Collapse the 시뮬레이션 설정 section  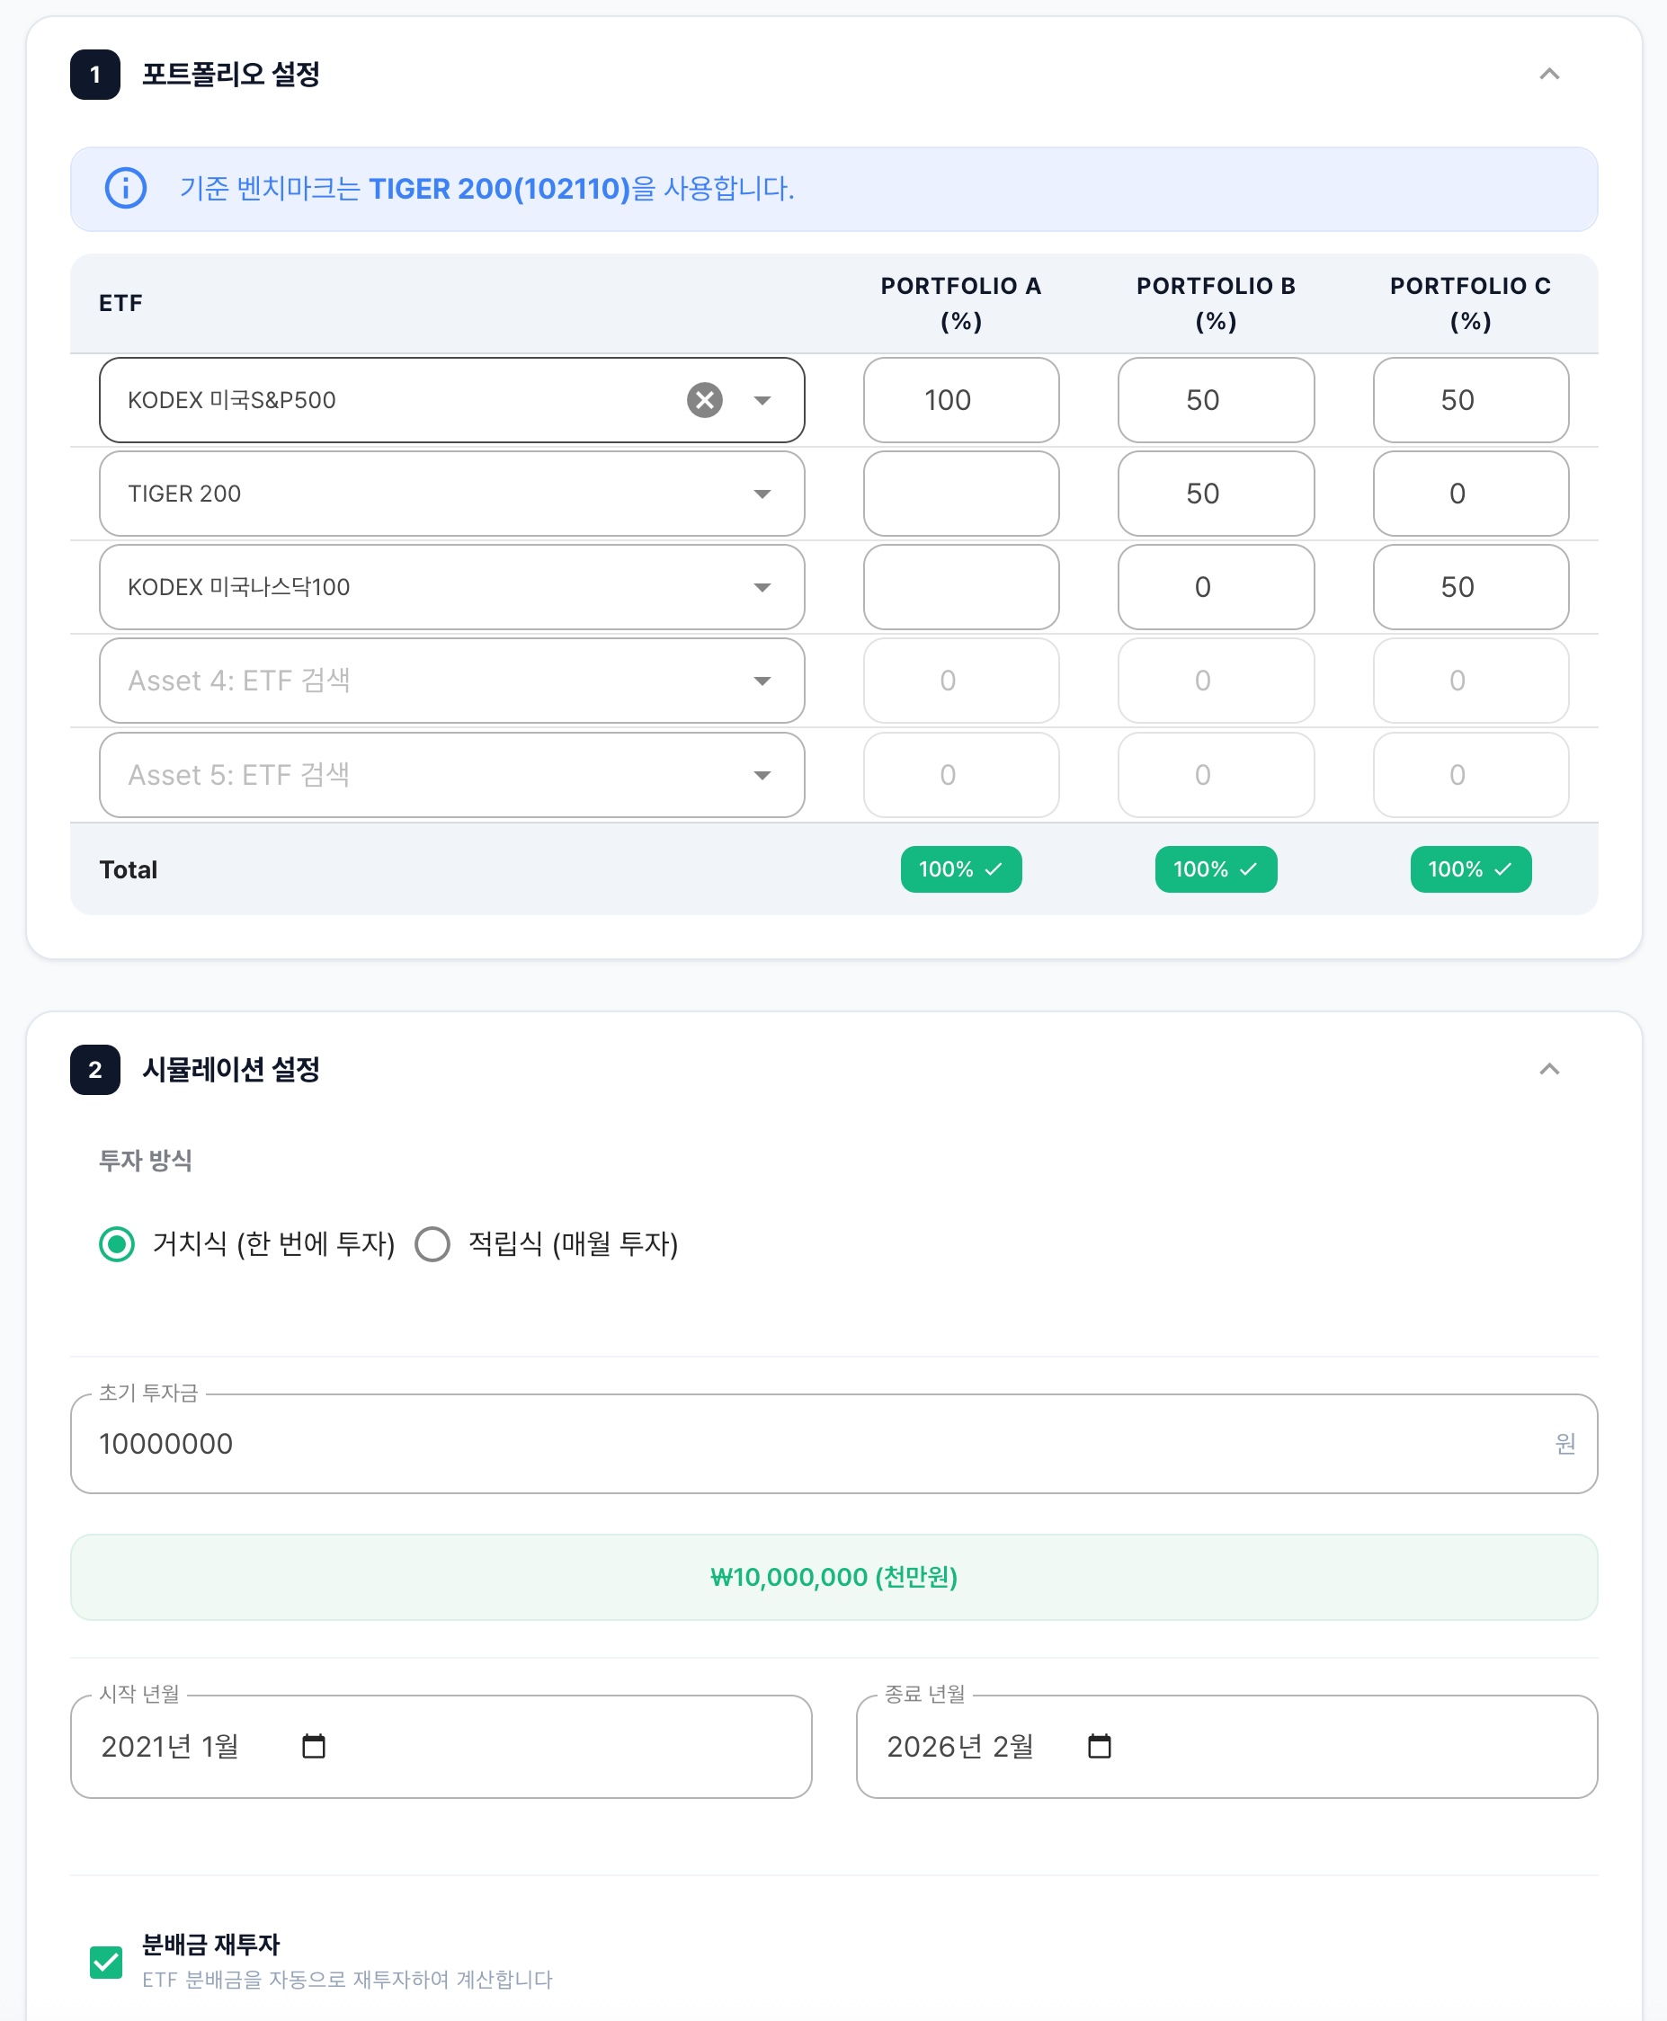1548,1069
